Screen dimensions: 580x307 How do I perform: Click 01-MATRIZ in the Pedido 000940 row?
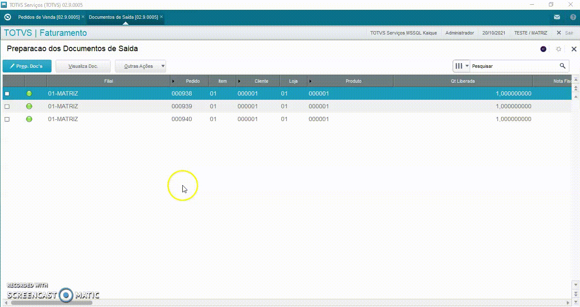coord(63,119)
